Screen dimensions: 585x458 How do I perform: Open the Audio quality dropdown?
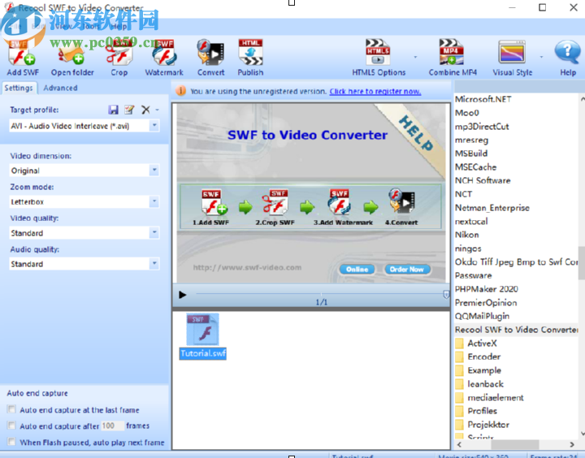(154, 264)
